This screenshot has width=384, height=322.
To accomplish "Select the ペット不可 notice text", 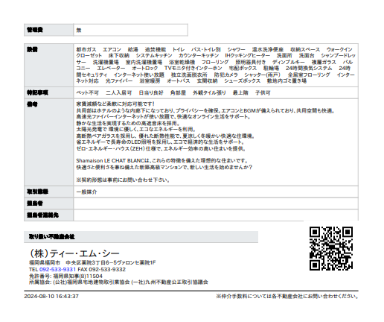I will pos(87,92).
